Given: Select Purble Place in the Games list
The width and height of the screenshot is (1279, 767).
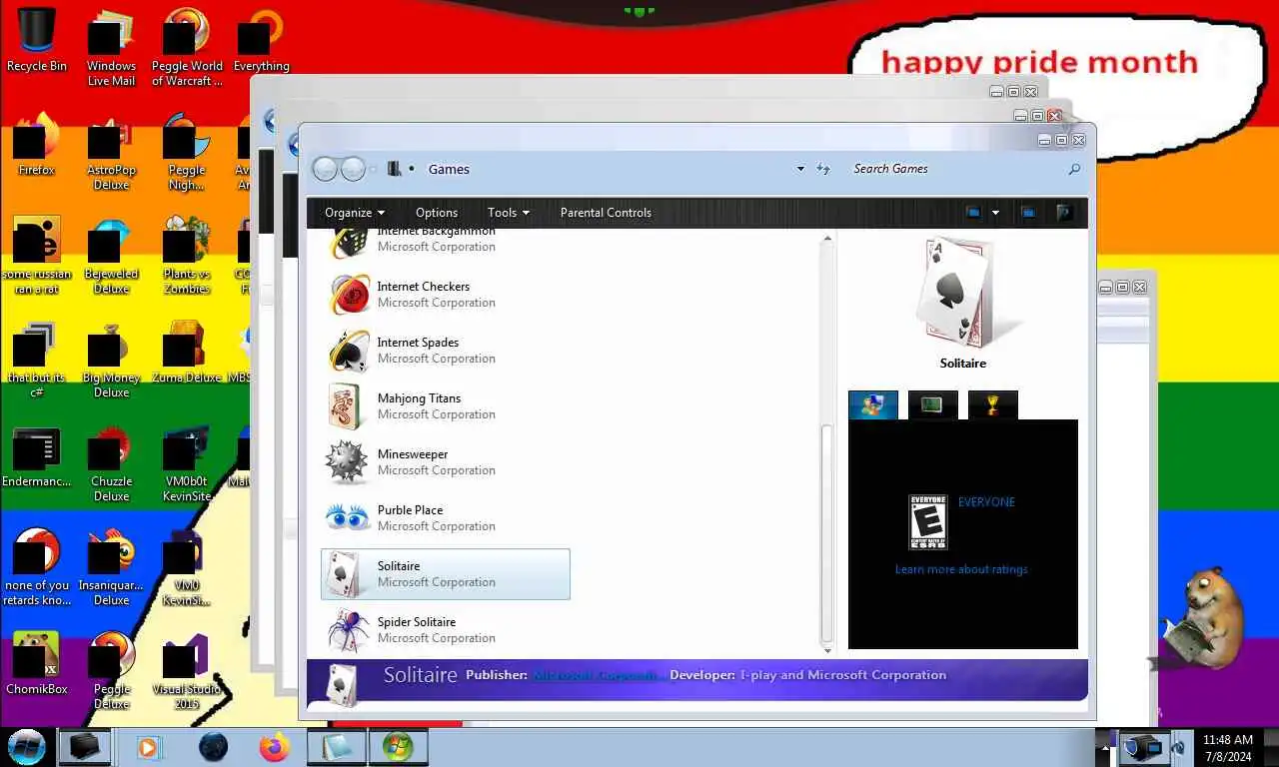Looking at the screenshot, I should (446, 518).
